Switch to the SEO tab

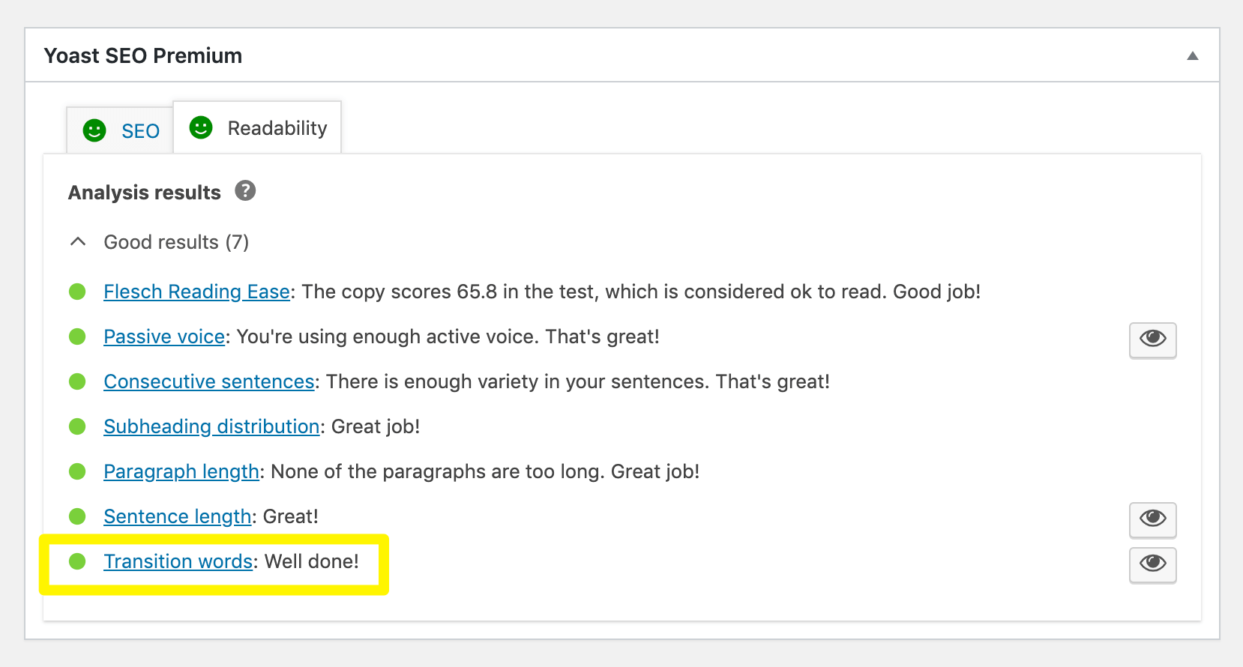pos(139,130)
